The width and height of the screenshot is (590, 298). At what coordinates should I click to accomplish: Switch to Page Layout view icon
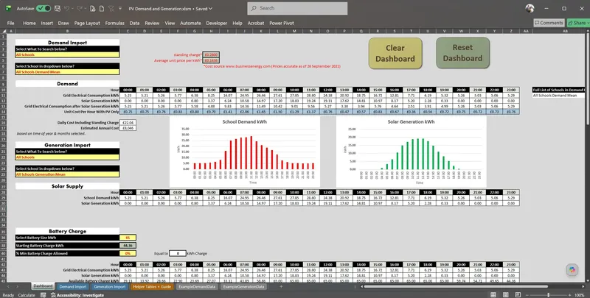[505, 295]
